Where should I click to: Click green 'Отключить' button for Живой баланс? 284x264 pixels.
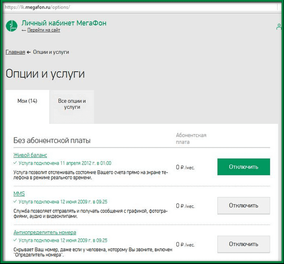click(x=243, y=167)
